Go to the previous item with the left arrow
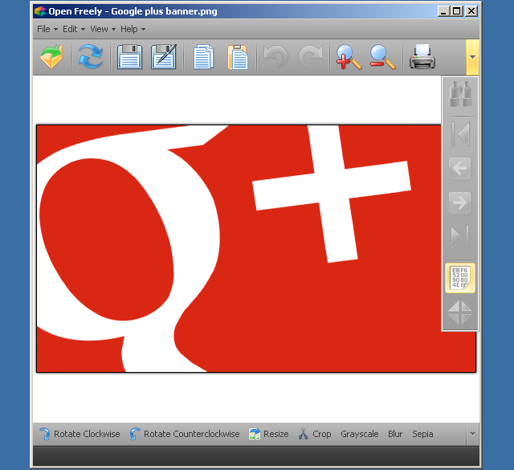Viewport: 514px width, 470px height. (460, 169)
